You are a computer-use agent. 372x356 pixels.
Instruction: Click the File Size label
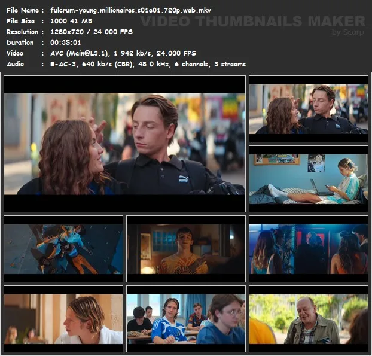click(x=21, y=21)
